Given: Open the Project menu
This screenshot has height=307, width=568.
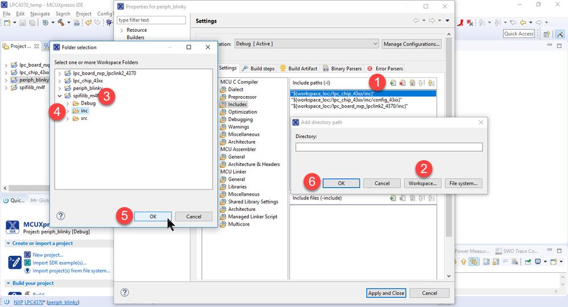Looking at the screenshot, I should click(x=84, y=14).
